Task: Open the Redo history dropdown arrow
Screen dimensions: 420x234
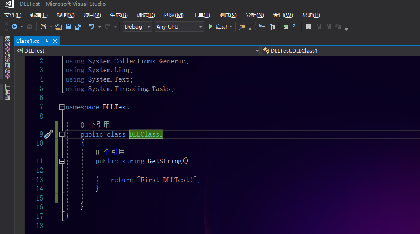Action: pos(115,27)
